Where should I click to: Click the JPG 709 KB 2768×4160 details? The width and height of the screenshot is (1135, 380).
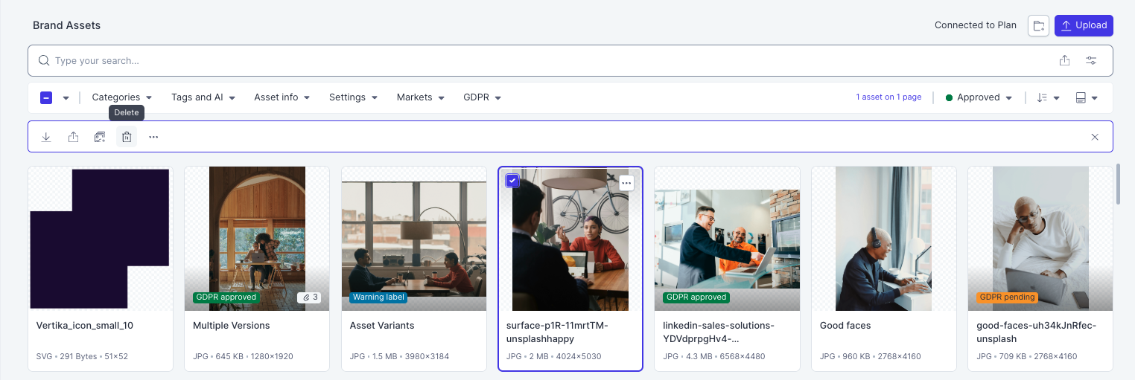pyautogui.click(x=1027, y=357)
